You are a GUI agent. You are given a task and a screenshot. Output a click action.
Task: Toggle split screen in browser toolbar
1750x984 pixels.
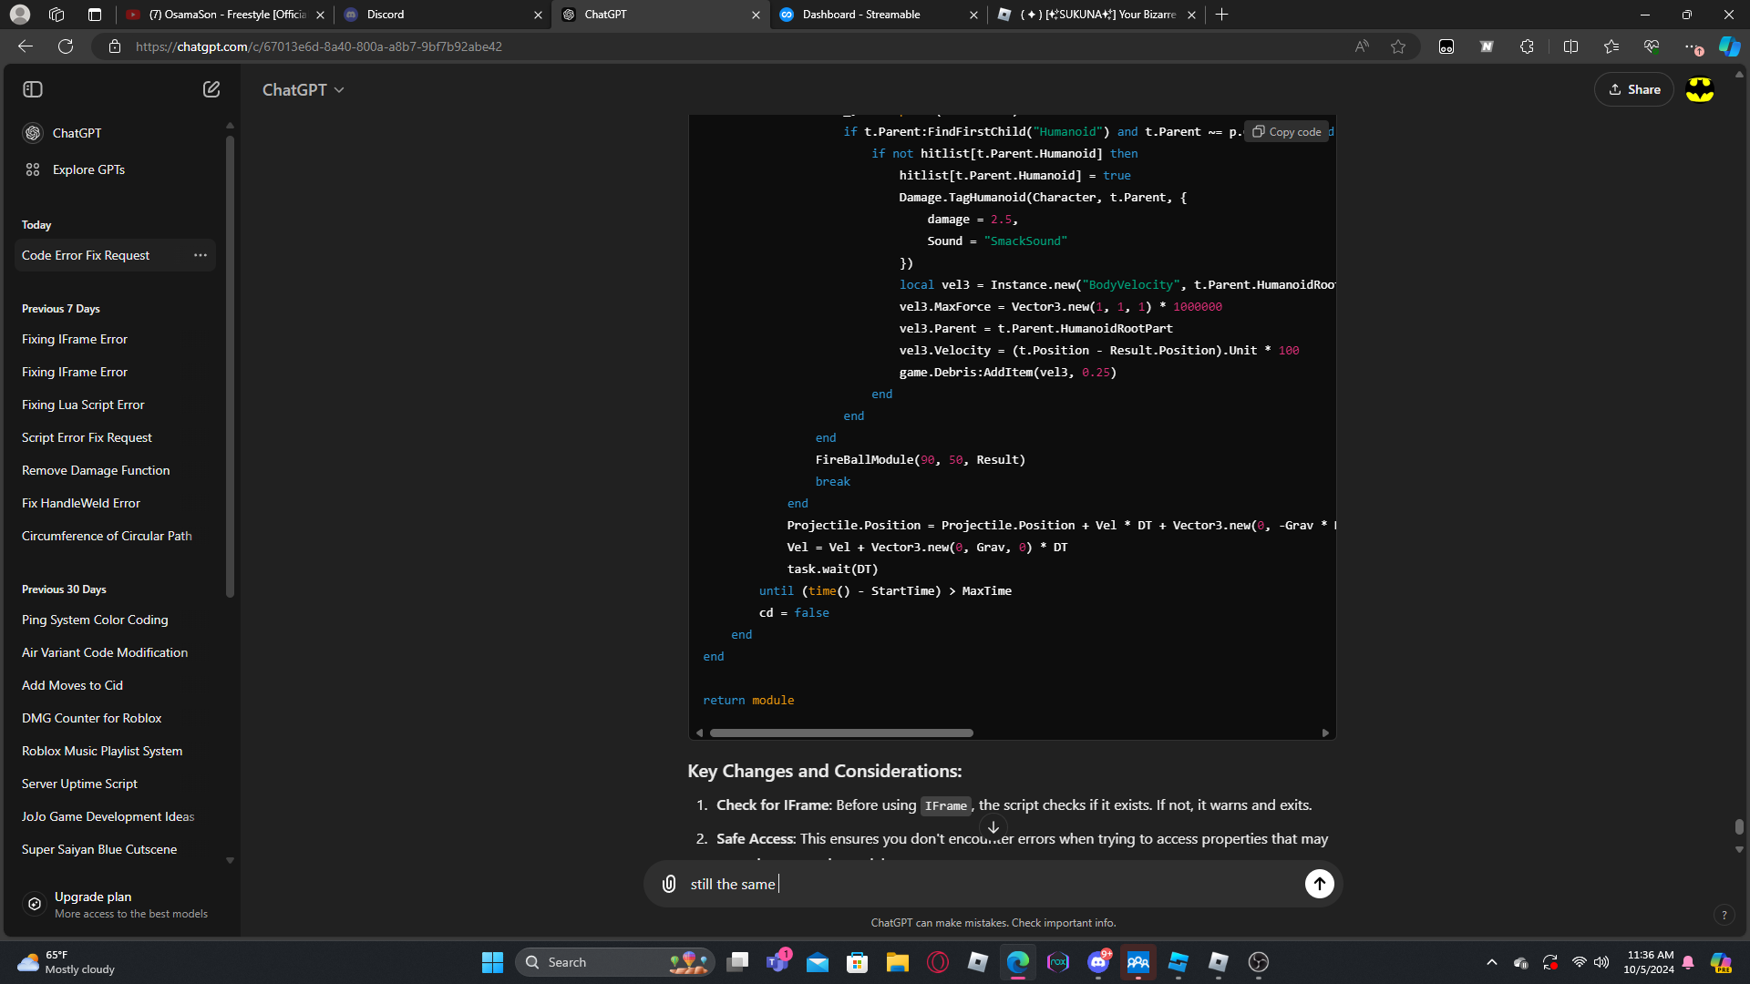tap(1570, 46)
